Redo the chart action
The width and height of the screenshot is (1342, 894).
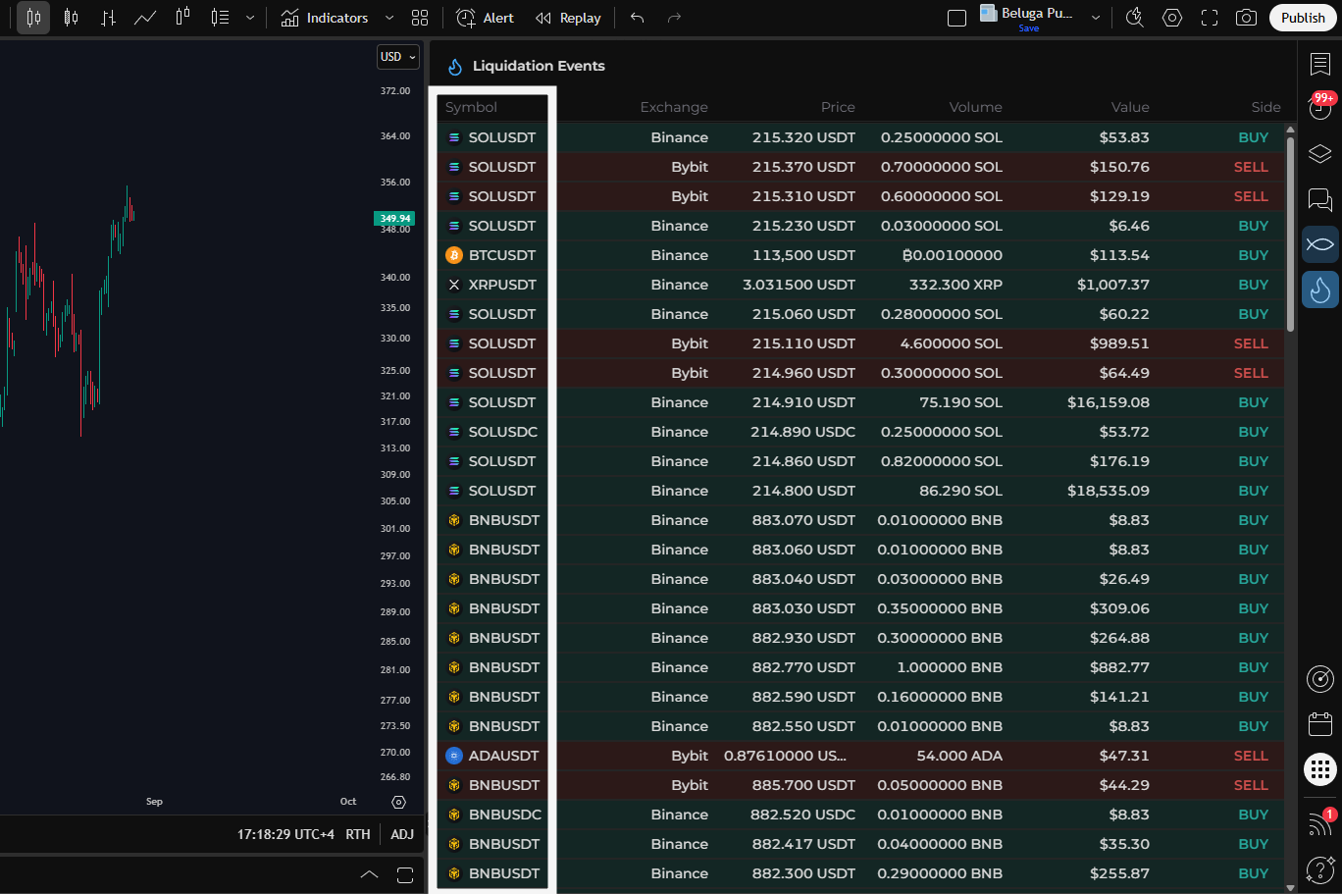click(674, 18)
